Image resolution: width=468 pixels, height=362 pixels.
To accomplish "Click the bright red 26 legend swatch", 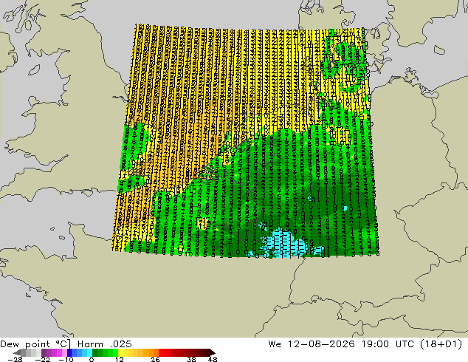I will coord(161,352).
